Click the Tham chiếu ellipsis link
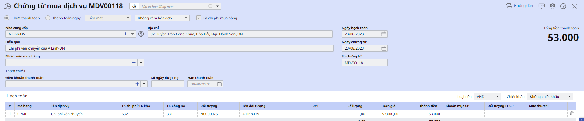Viewport: 584px width, 121px height. (32, 71)
